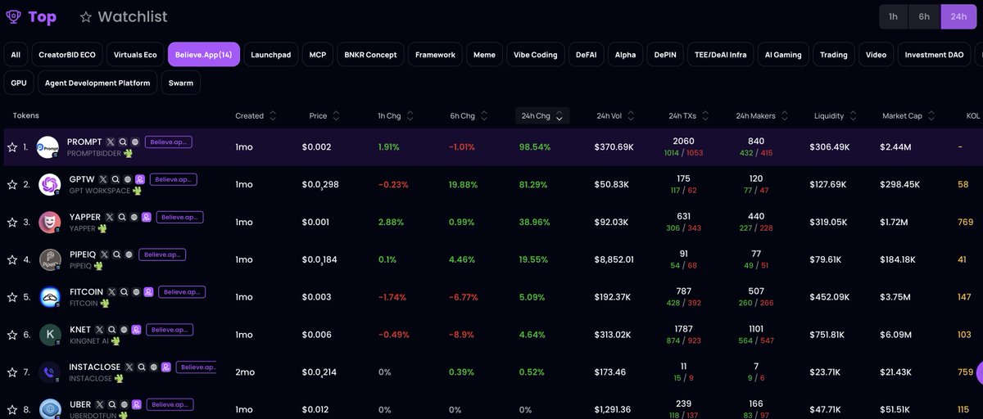
Task: Click the purple profile icon beside GPTW
Action: [140, 179]
